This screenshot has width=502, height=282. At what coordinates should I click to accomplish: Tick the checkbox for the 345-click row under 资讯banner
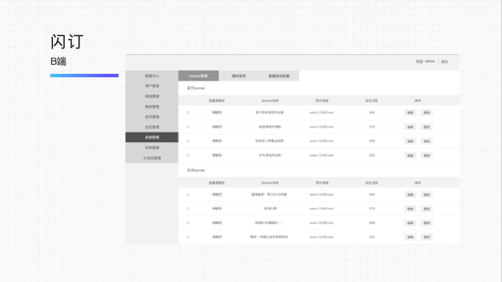pos(188,194)
